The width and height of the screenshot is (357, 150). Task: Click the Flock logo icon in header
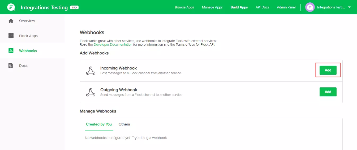point(11,7)
